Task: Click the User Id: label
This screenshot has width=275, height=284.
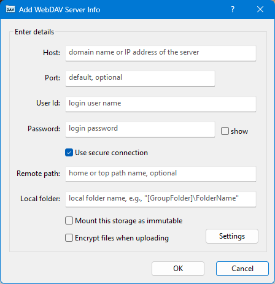Action: [48, 103]
